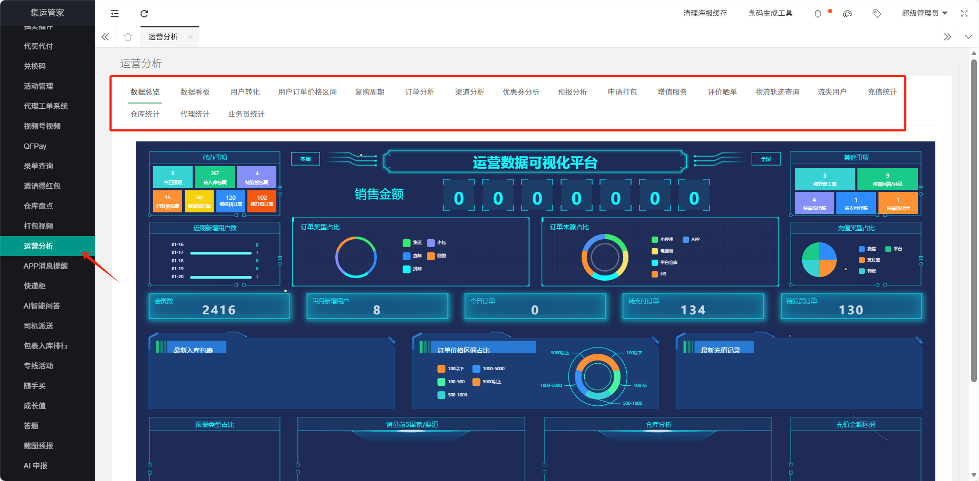
Task: Open the theme palette icon
Action: 847,14
